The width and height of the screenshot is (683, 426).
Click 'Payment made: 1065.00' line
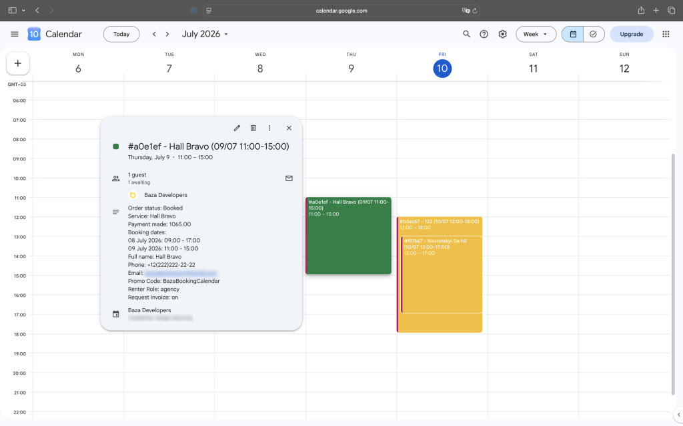[x=159, y=224]
